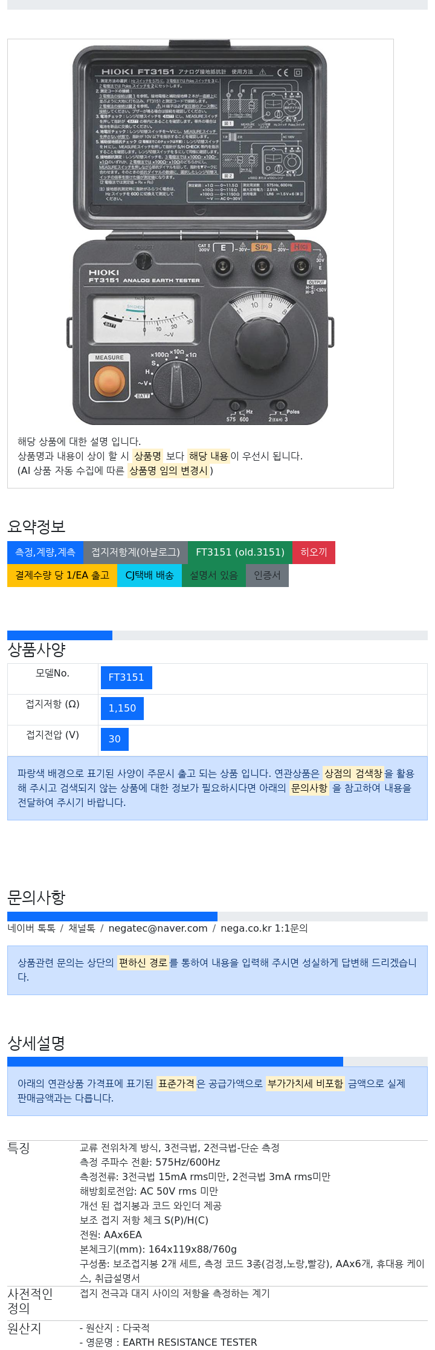
Task: Click the blue bar under 상세설명 heading
Action: pyautogui.click(x=175, y=1062)
